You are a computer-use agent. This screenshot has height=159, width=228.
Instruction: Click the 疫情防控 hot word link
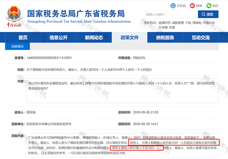click(164, 23)
